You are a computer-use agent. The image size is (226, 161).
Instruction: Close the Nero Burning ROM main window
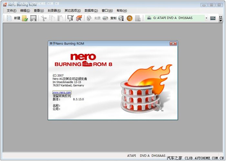pyautogui.click(x=219, y=5)
